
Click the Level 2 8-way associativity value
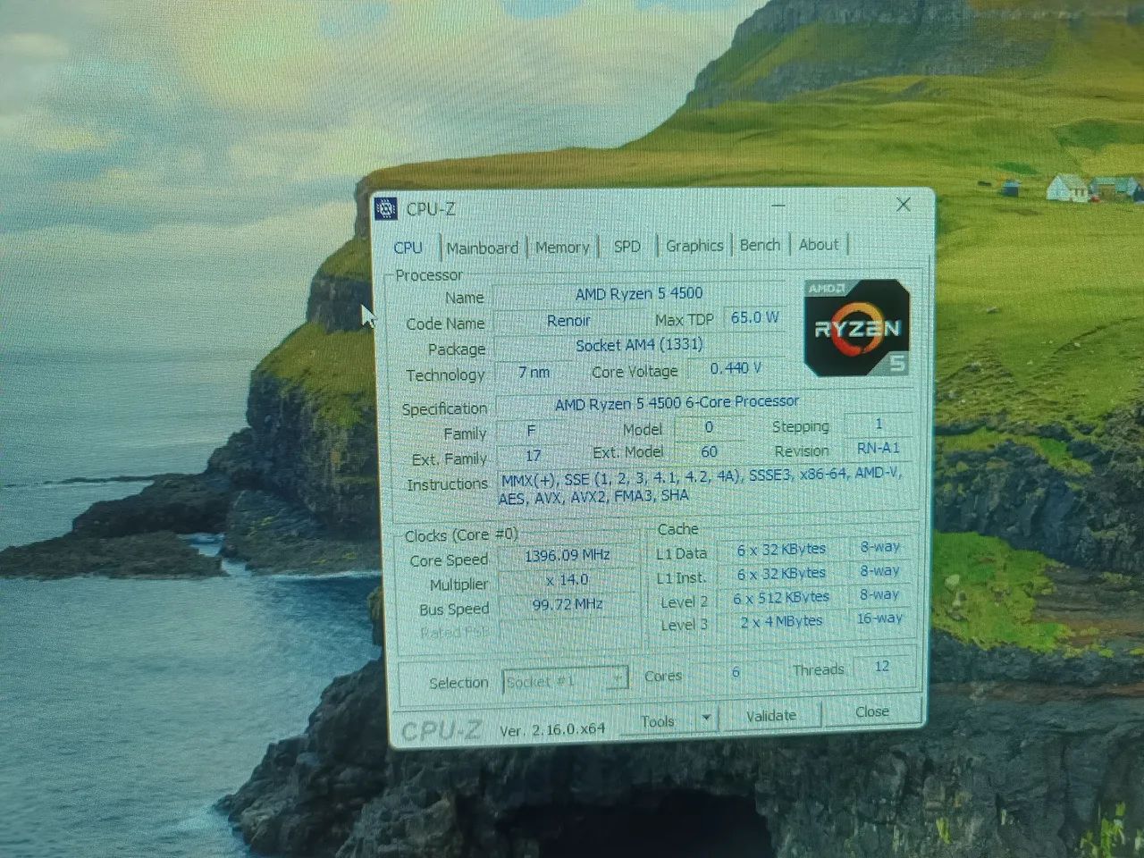pyautogui.click(x=880, y=594)
